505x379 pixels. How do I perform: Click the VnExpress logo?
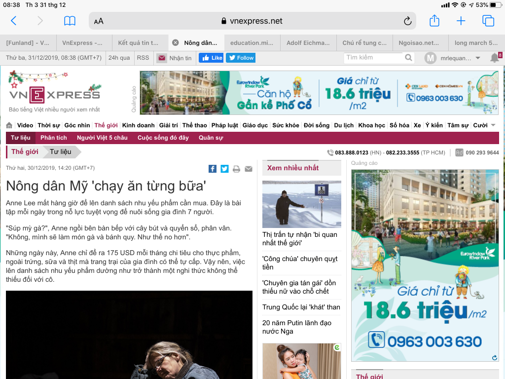pos(55,94)
